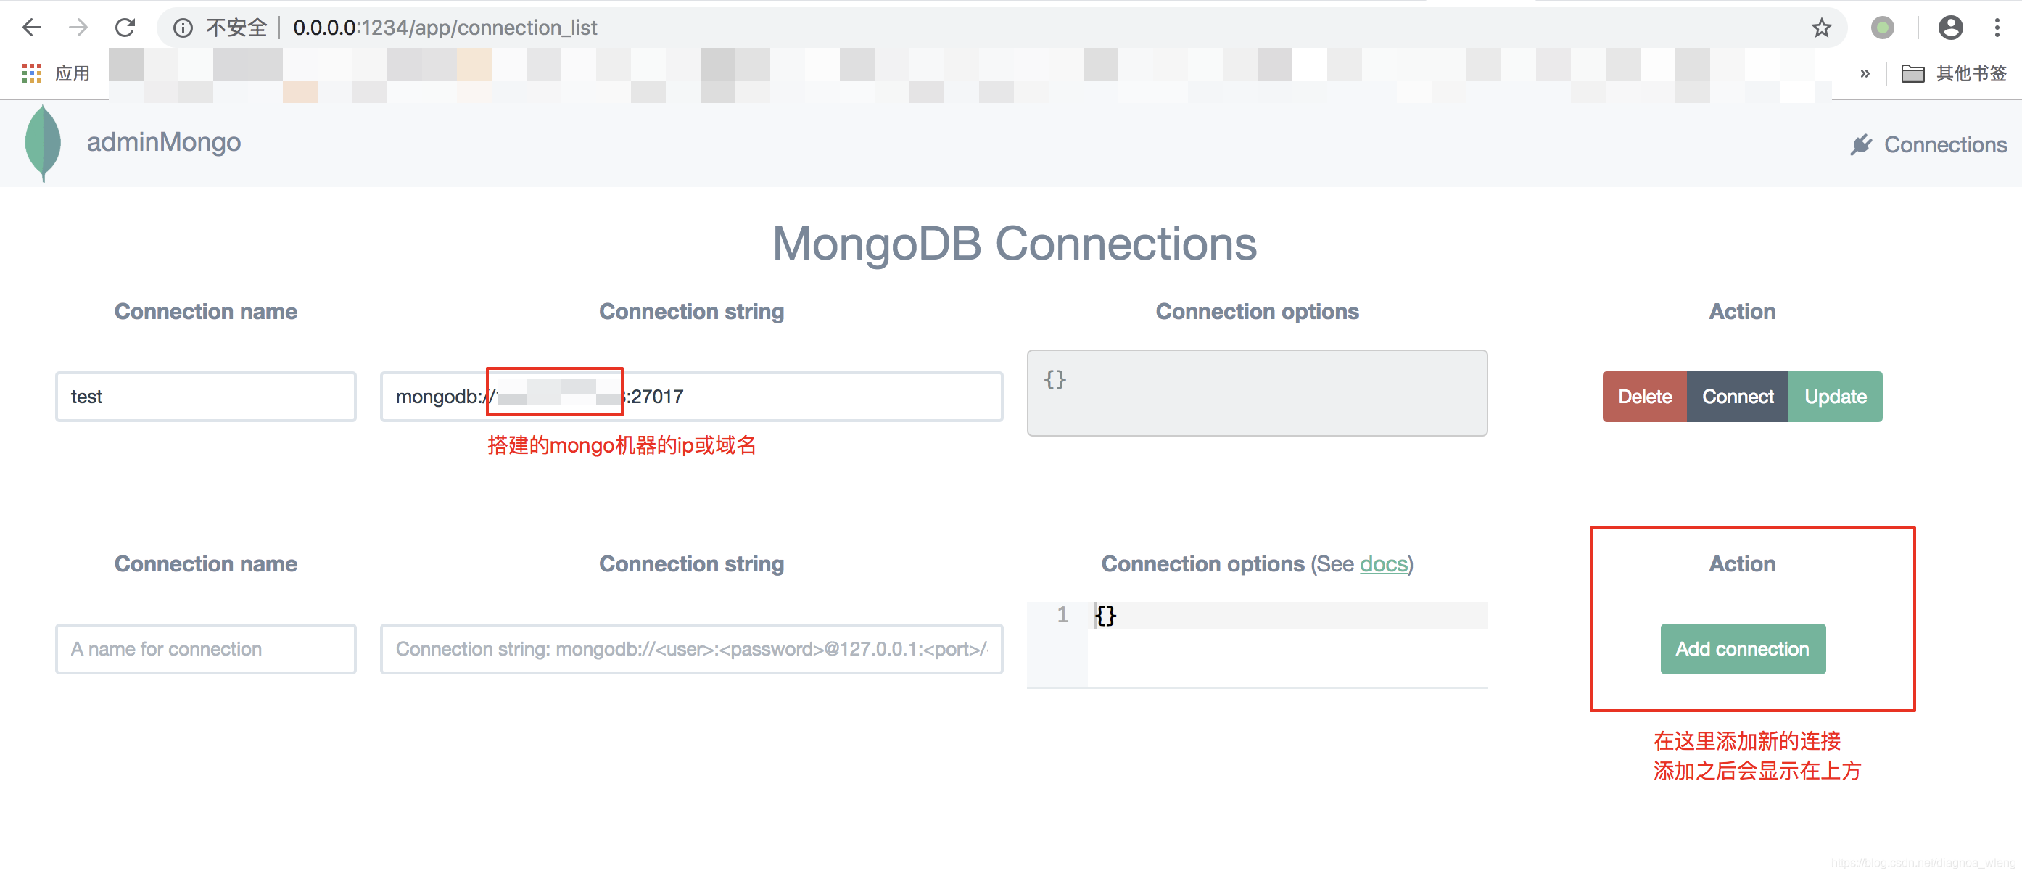Connect to the test connection
This screenshot has height=876, width=2022.
coord(1737,397)
